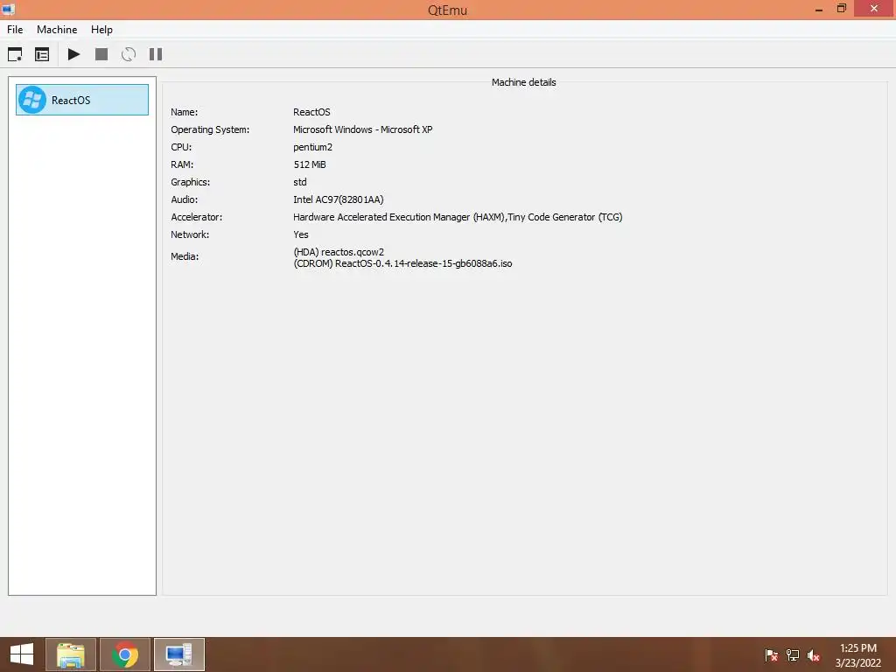This screenshot has width=896, height=672.
Task: Click the 'Media:' label
Action: pyautogui.click(x=185, y=256)
